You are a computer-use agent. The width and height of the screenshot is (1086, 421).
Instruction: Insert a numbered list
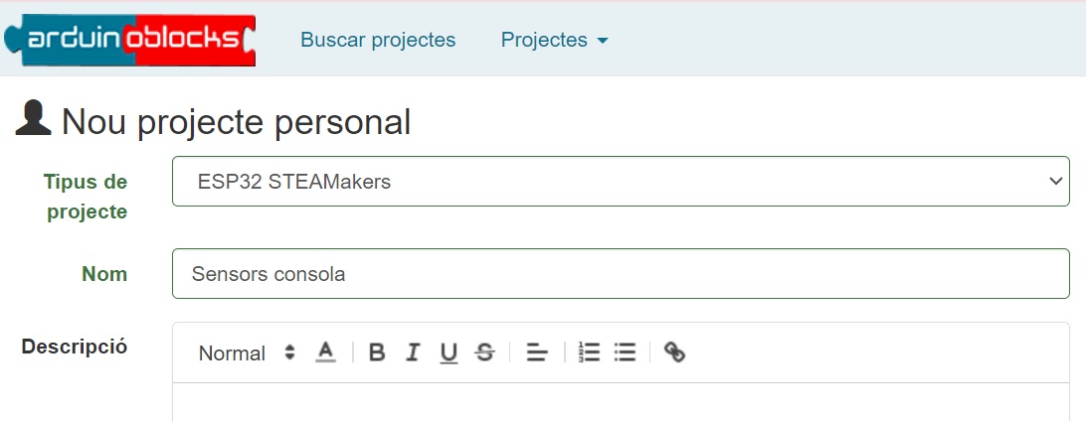[590, 352]
